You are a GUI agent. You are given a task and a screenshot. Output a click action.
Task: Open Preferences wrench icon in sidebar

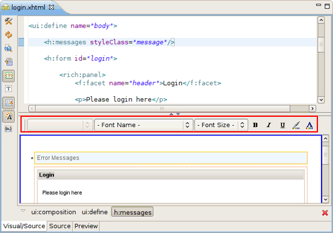(8, 21)
